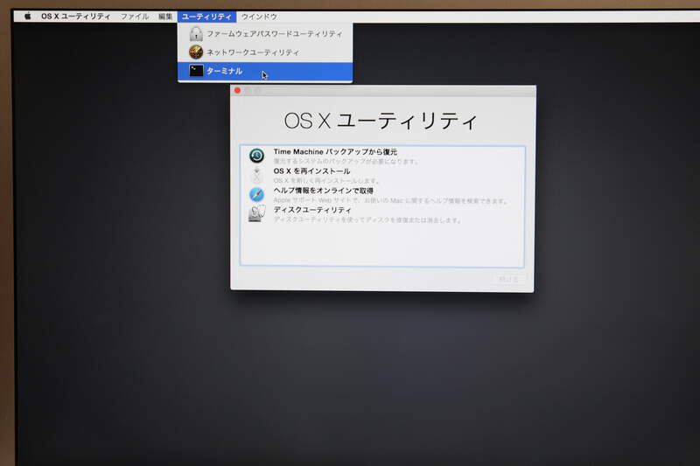
Task: Click the Safari compass icon
Action: (256, 194)
